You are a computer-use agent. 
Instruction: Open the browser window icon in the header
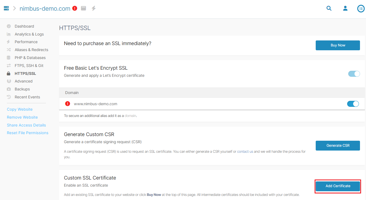coord(84,8)
